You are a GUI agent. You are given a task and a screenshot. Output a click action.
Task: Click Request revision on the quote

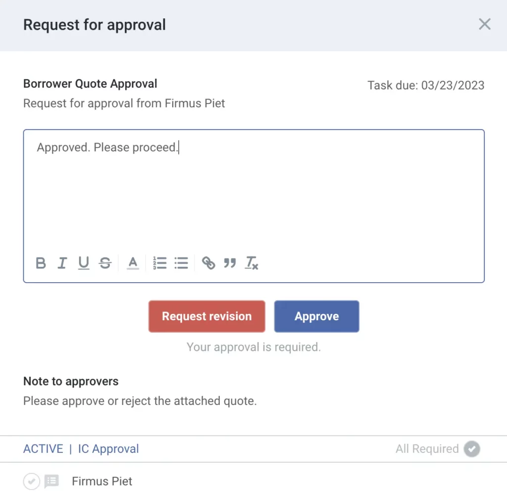pos(206,316)
